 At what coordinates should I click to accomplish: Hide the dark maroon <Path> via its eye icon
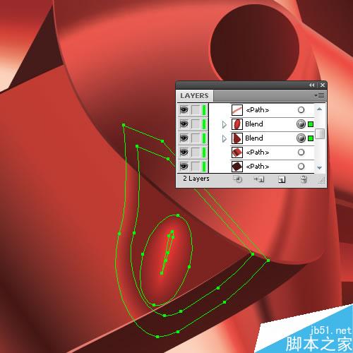184,167
